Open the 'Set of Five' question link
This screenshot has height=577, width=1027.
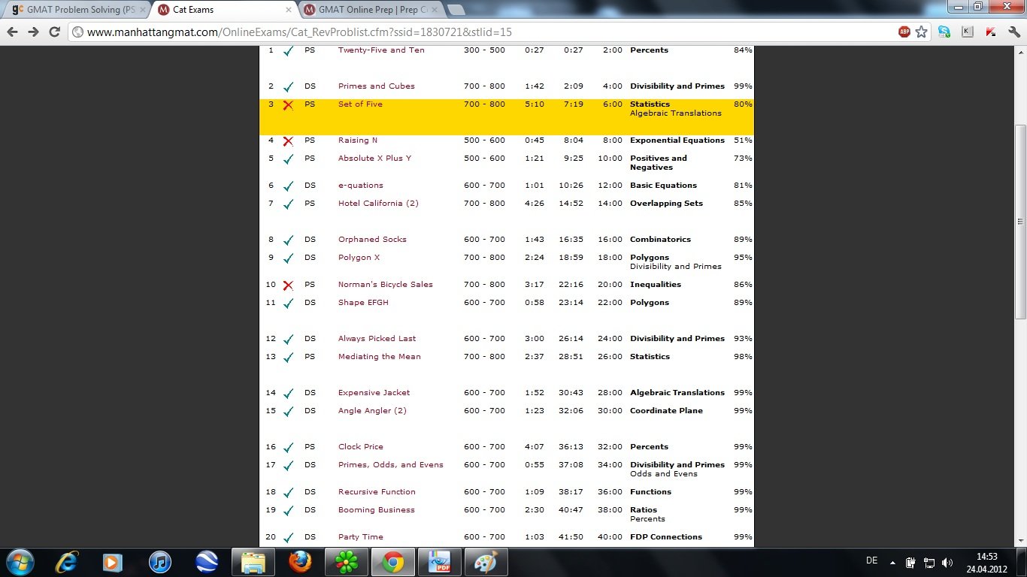(x=360, y=104)
